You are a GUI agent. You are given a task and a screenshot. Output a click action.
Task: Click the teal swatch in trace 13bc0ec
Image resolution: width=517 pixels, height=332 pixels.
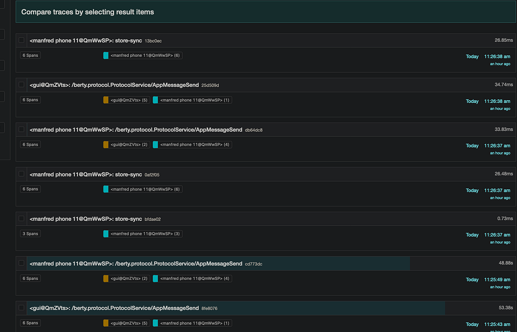[x=106, y=55]
